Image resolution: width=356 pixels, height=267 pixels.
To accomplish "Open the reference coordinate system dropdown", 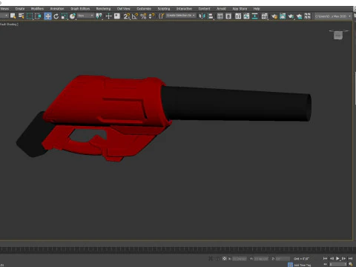I will pyautogui.click(x=85, y=16).
